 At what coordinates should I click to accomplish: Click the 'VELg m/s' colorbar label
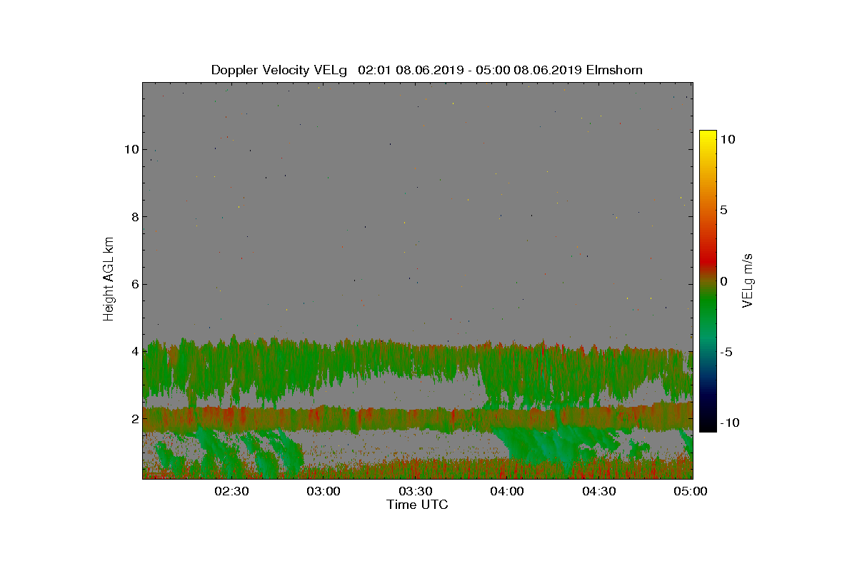pyautogui.click(x=748, y=280)
